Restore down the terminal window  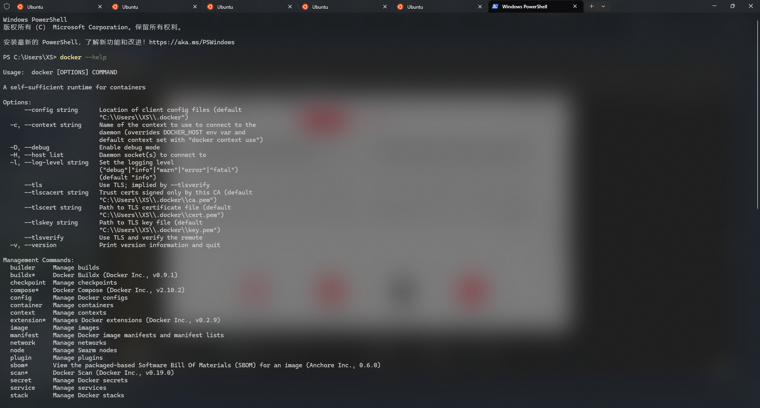pos(733,6)
